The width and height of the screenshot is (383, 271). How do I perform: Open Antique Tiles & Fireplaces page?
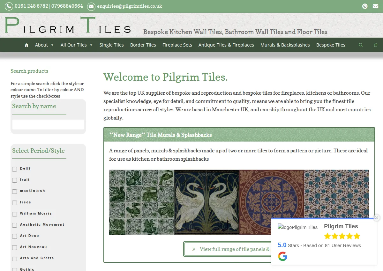(226, 45)
